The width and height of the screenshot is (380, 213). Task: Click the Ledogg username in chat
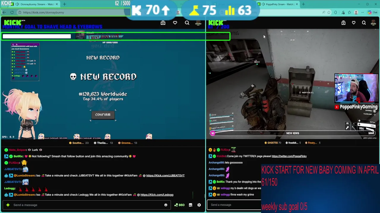9,188
